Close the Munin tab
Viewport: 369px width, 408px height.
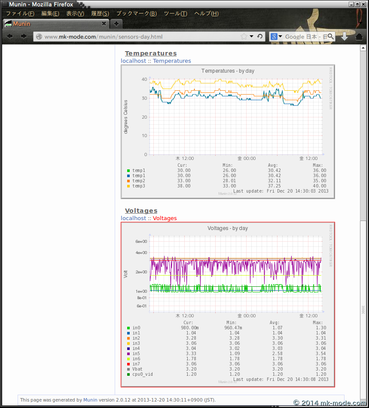(104, 24)
